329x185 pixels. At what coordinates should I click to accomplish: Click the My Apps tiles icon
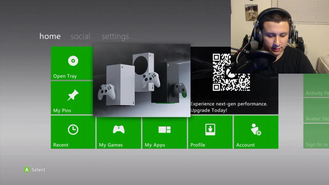(164, 129)
